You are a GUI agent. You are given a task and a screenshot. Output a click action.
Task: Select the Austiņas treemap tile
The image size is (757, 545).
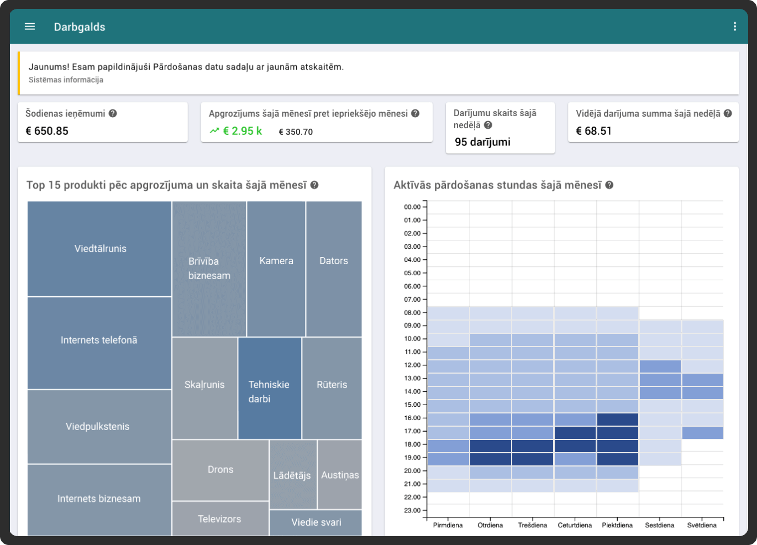click(340, 474)
